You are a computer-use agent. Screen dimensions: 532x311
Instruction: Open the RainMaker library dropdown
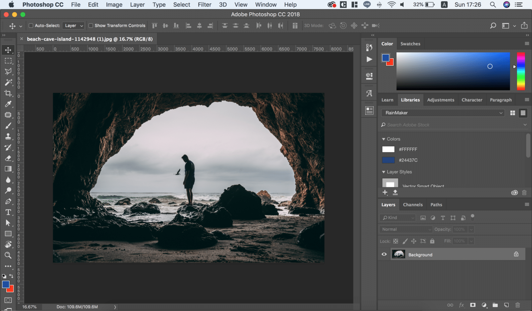tap(443, 113)
